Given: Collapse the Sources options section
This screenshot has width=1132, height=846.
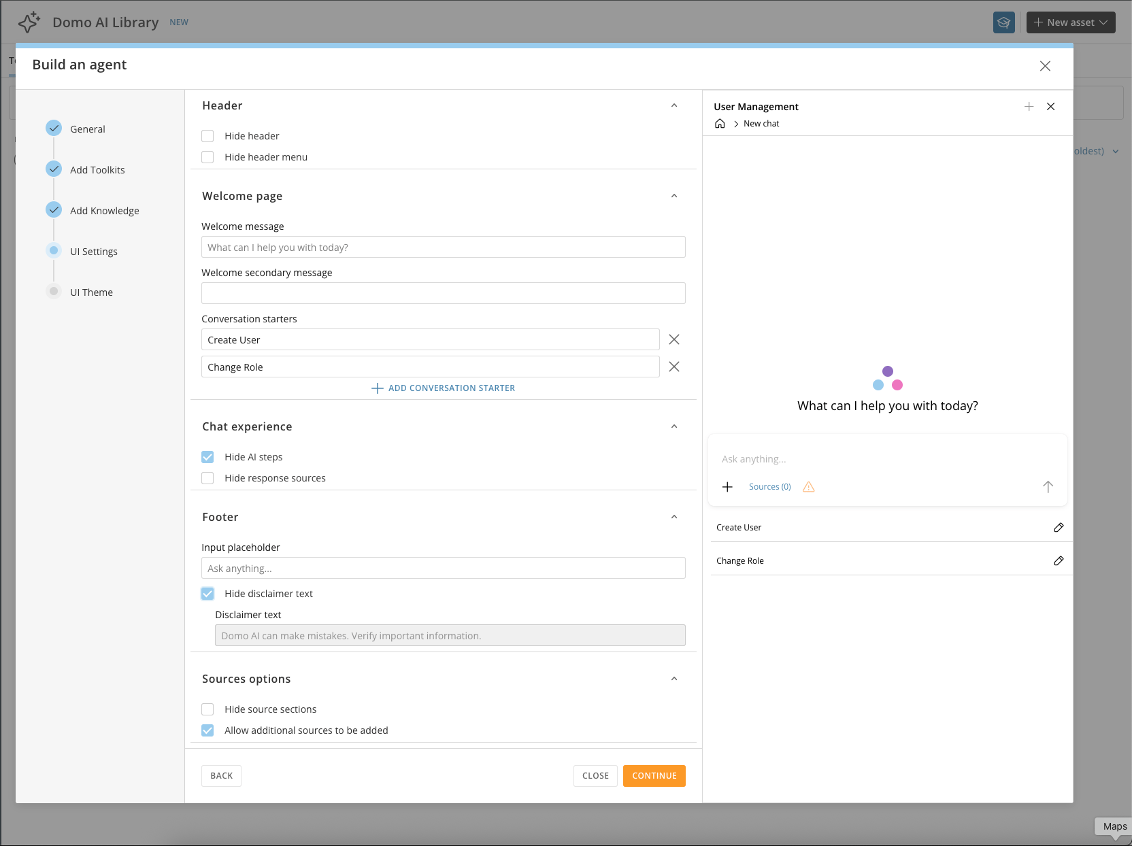Looking at the screenshot, I should [x=674, y=679].
